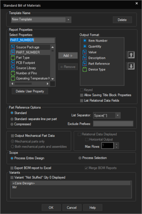
Task: Click the Exclude Prefixes input field
Action: (x=113, y=124)
